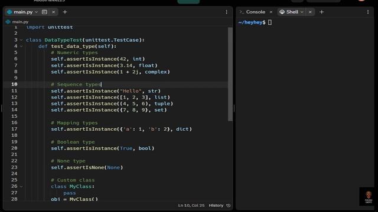
Task: Click the editor vertical scrollbar thumb
Action: 230,74
